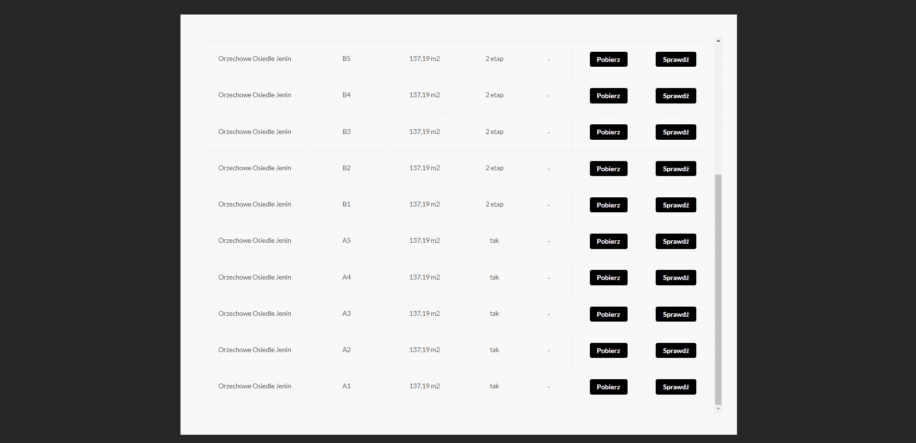
Task: Click Pobierz for unit A5
Action: (608, 241)
